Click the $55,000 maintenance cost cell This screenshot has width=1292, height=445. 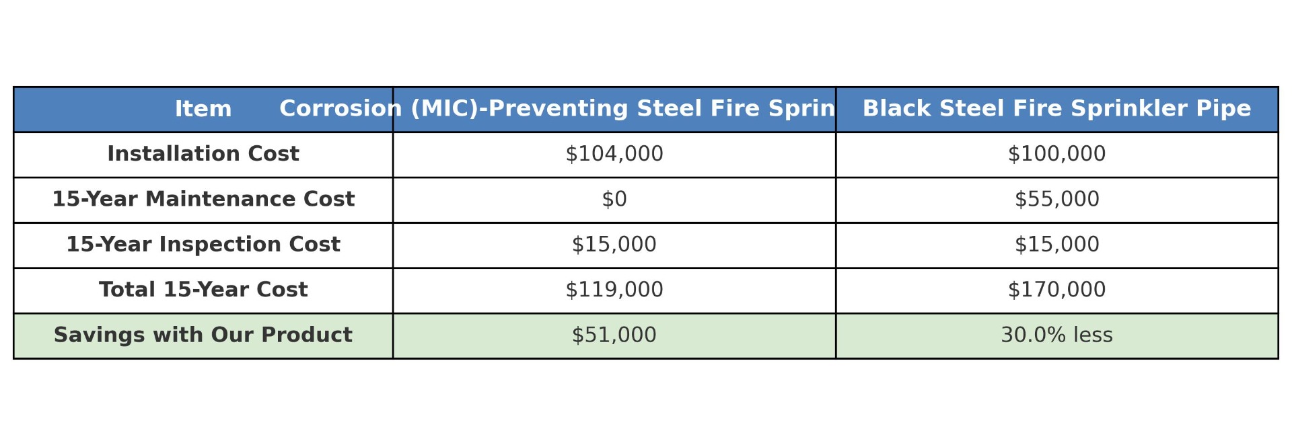pos(1056,200)
